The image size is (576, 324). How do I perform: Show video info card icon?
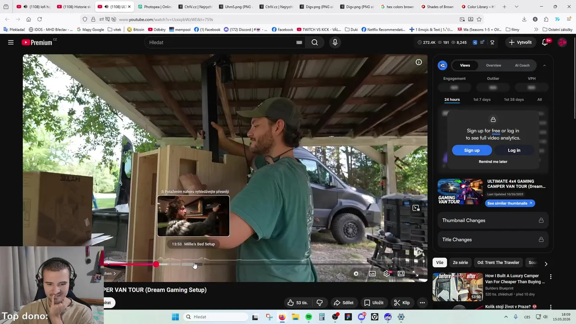click(418, 62)
